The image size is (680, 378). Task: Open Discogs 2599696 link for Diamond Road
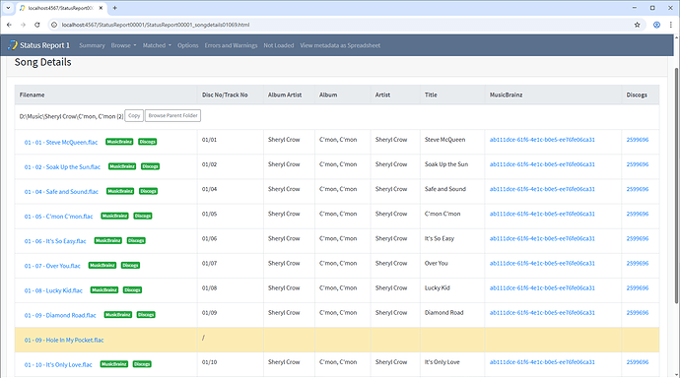pos(638,313)
